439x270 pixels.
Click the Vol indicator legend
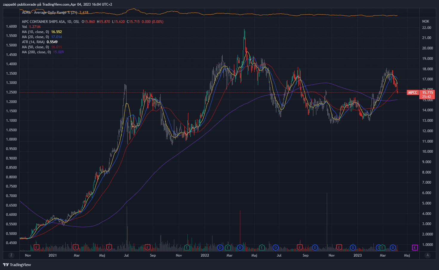(x=24, y=27)
